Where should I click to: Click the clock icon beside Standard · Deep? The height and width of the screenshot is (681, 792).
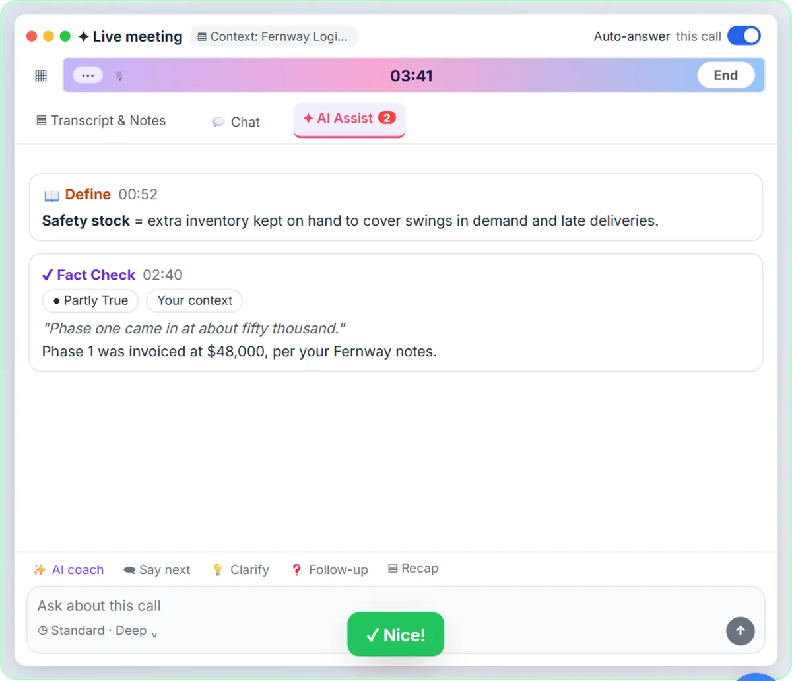tap(43, 631)
